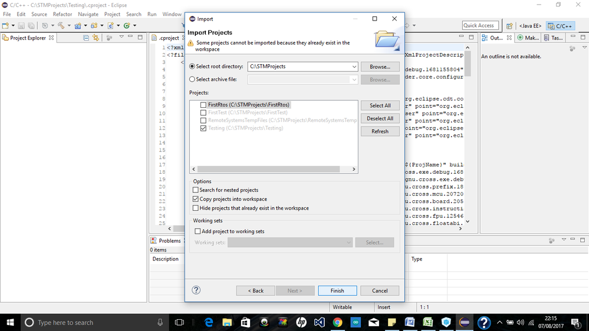Maximize the Problems bottom panel
This screenshot has height=331, width=589.
[583, 240]
